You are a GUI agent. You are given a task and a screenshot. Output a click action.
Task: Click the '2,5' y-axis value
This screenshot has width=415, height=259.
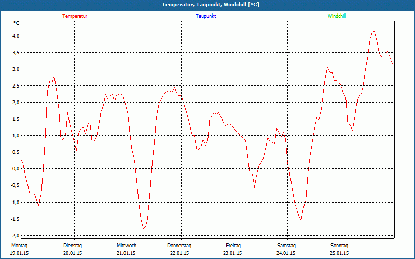click(x=16, y=86)
